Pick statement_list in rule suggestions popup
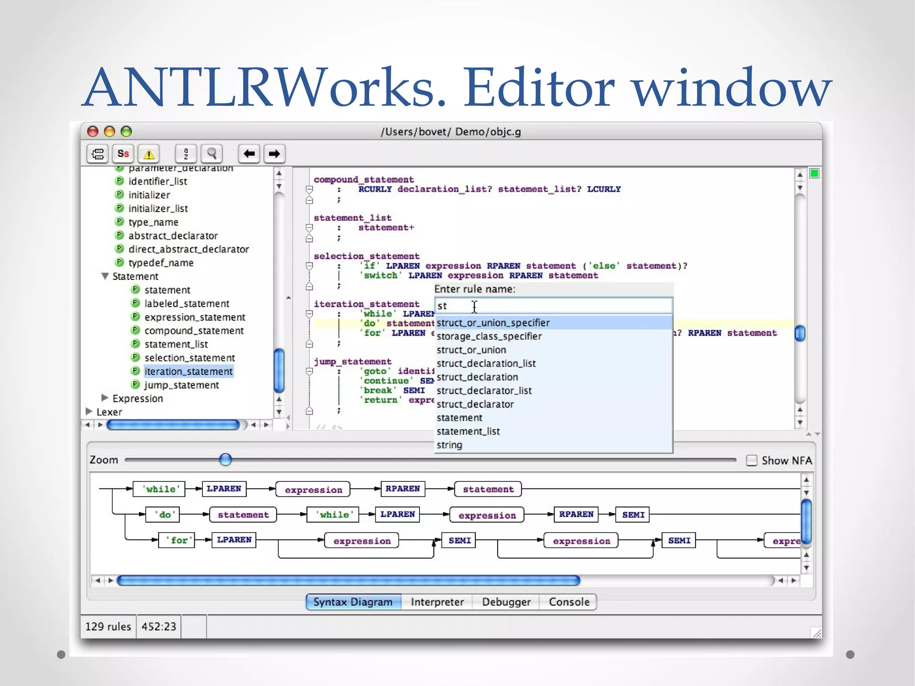The image size is (915, 686). click(x=554, y=431)
